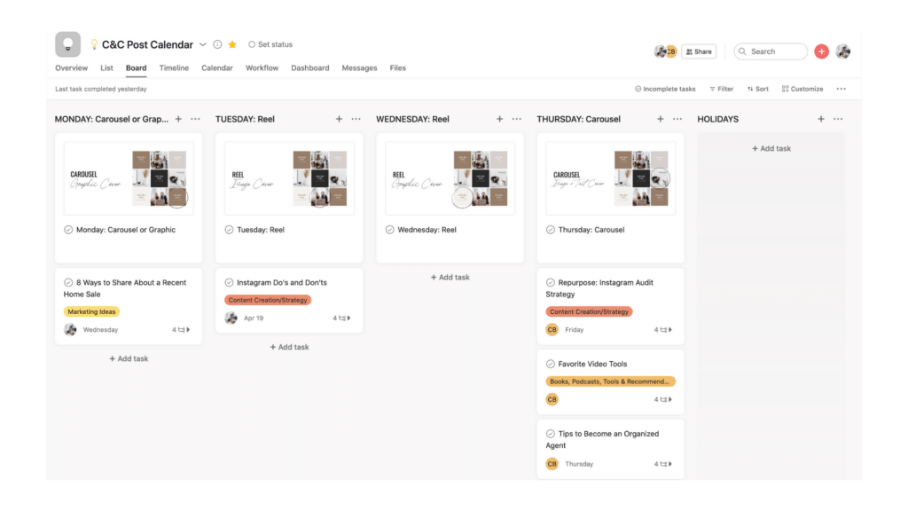The width and height of the screenshot is (908, 511).
Task: Add task via plus in HOLIDAYS column
Action: [x=820, y=119]
